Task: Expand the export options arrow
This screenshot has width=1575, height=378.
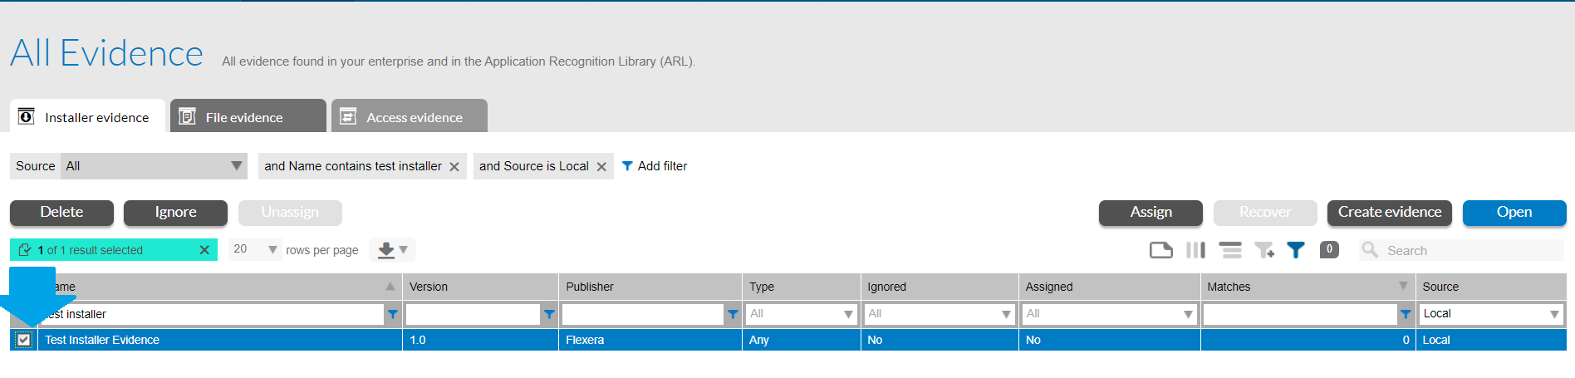Action: (x=404, y=250)
